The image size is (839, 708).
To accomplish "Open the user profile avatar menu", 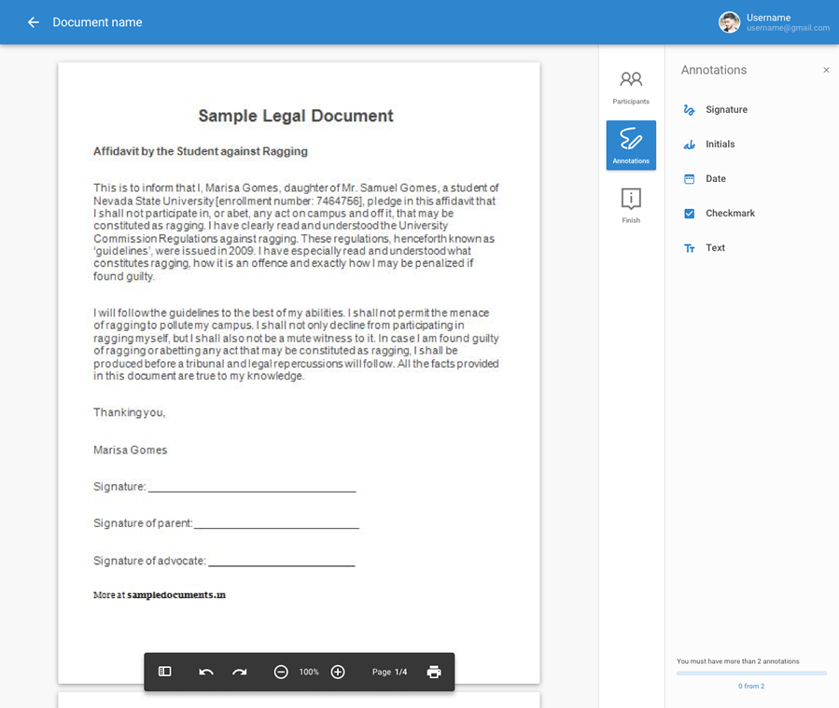I will pos(729,22).
